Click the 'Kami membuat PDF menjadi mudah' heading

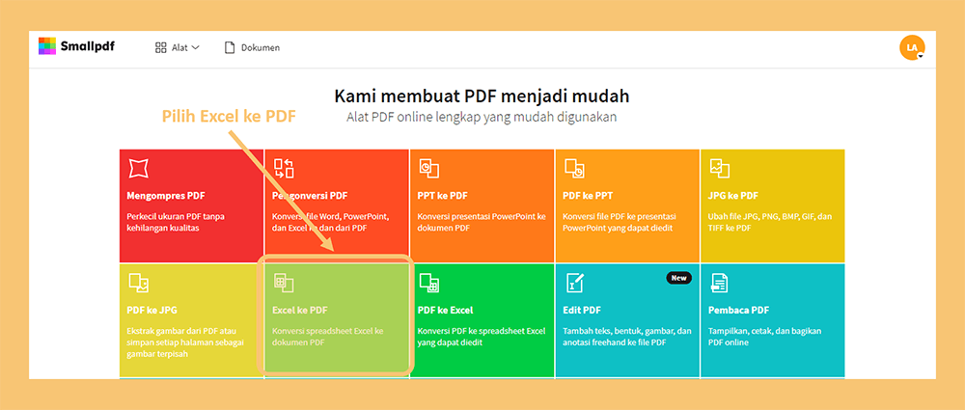(482, 96)
